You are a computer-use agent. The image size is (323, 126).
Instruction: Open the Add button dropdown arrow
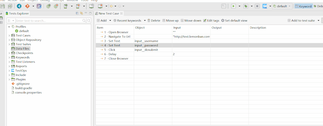click(x=110, y=21)
